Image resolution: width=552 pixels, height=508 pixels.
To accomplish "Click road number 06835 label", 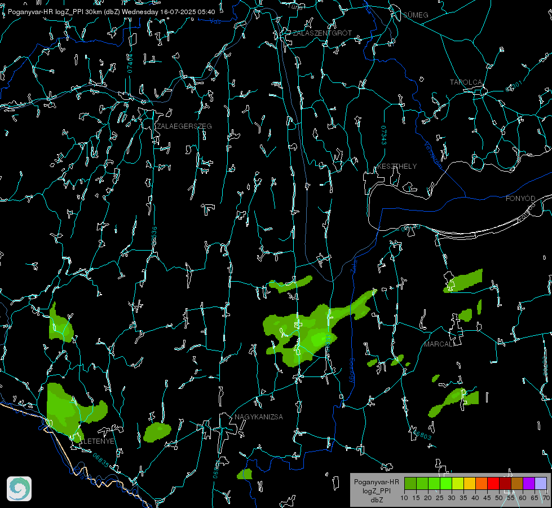I will coord(101,461).
